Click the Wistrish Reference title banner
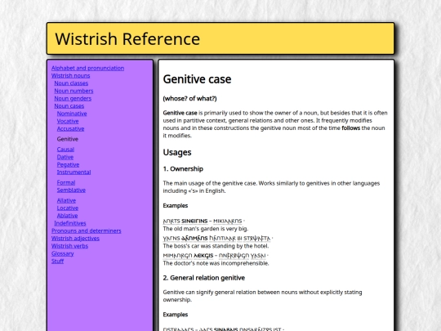 (x=220, y=38)
